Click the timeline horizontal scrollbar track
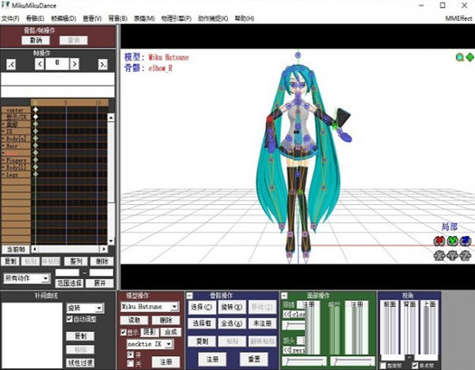475x370 pixels. click(69, 249)
